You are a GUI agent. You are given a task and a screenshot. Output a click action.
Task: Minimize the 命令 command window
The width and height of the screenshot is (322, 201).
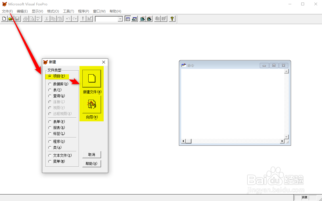point(264,65)
